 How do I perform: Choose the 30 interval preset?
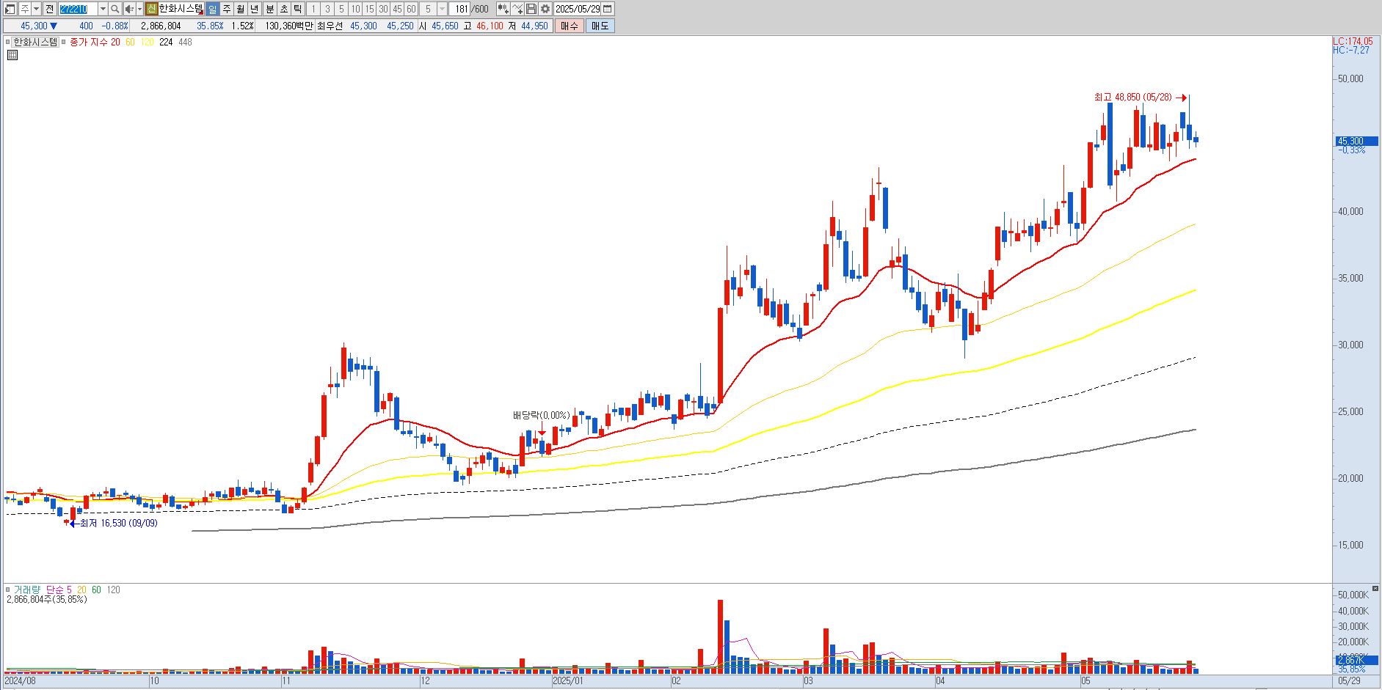[x=383, y=9]
